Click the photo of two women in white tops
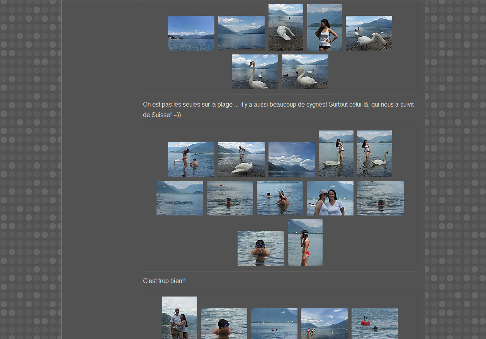Image resolution: width=486 pixels, height=339 pixels. coord(330,198)
